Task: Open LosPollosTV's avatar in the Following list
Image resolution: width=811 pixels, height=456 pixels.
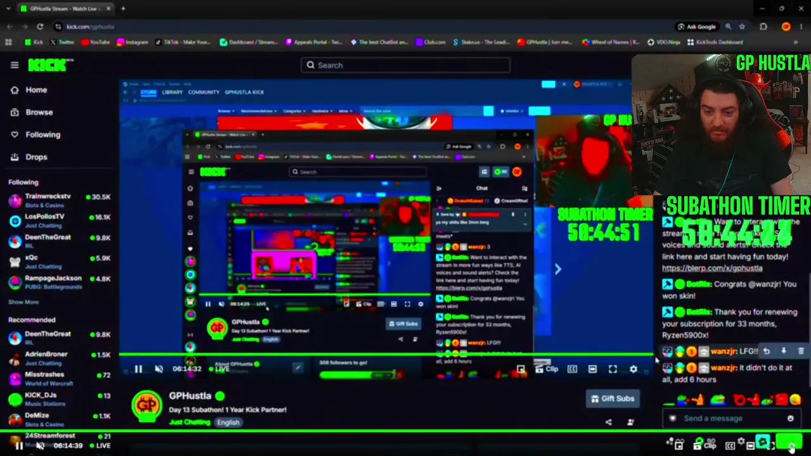Action: click(x=15, y=221)
